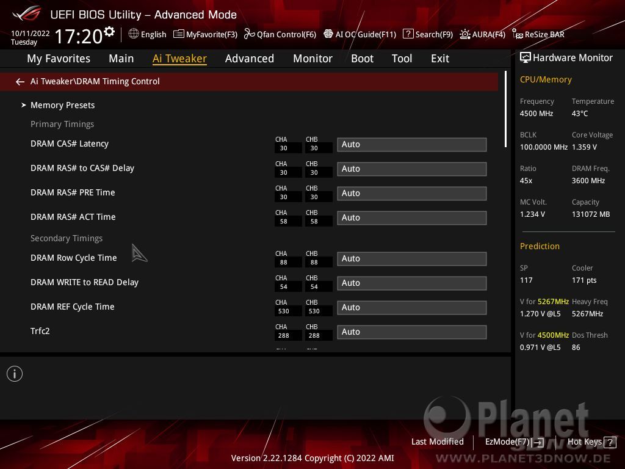Go to the Boot tab

pos(363,59)
